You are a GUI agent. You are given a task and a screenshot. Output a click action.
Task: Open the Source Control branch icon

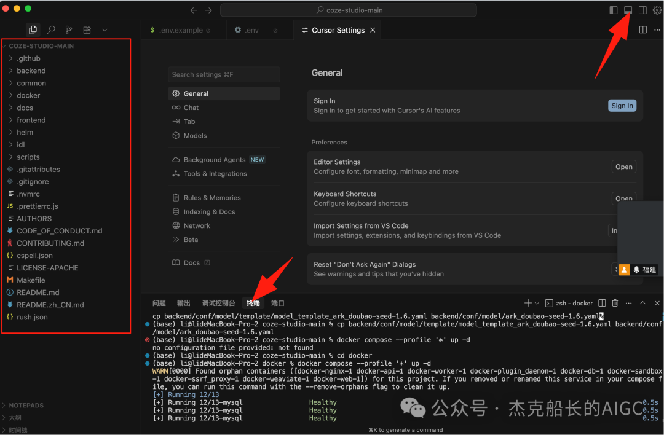click(69, 29)
